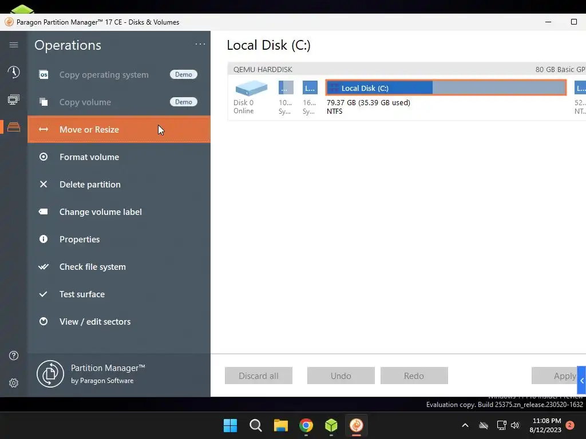The height and width of the screenshot is (439, 586).
Task: Choose Change volume label
Action: (x=119, y=211)
